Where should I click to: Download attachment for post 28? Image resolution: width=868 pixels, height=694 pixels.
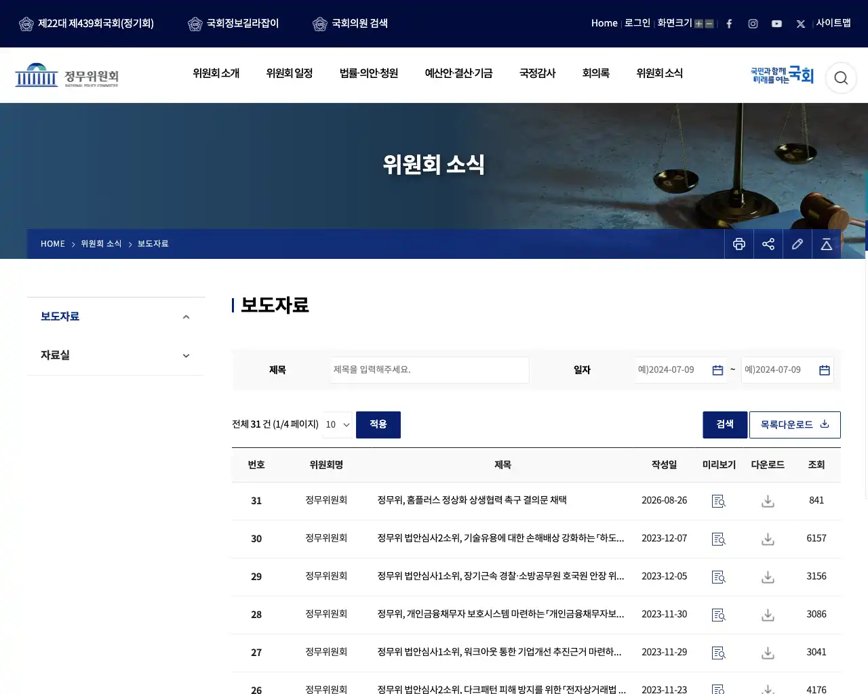(x=768, y=615)
